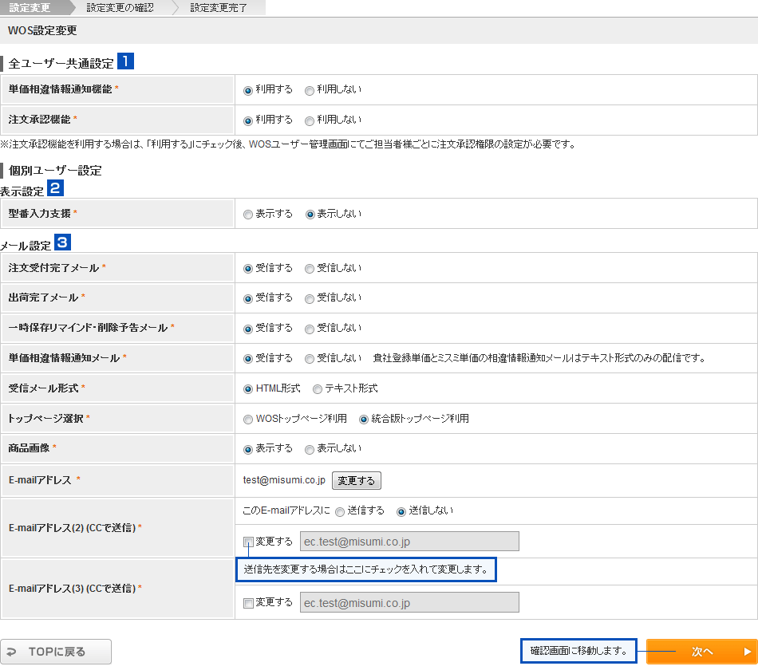The width and height of the screenshot is (758, 670).
Task: Click the 設定変更完了 step tab
Action: click(219, 8)
